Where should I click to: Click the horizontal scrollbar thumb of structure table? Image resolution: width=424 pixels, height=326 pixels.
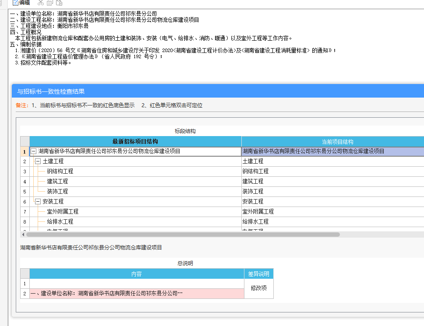coord(183,235)
